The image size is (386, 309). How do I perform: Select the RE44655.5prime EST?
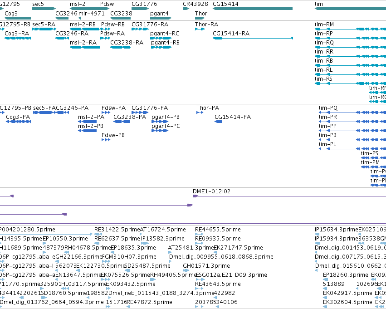(199, 234)
